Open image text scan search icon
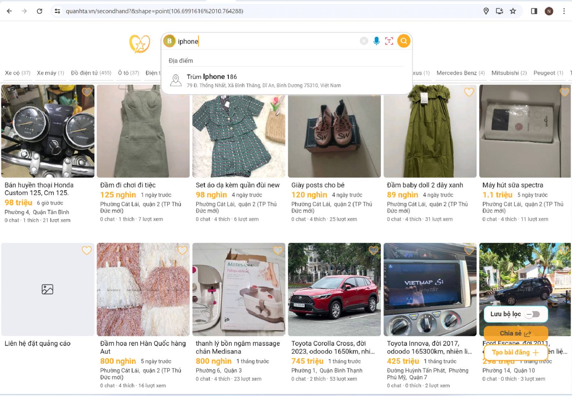 pyautogui.click(x=389, y=41)
